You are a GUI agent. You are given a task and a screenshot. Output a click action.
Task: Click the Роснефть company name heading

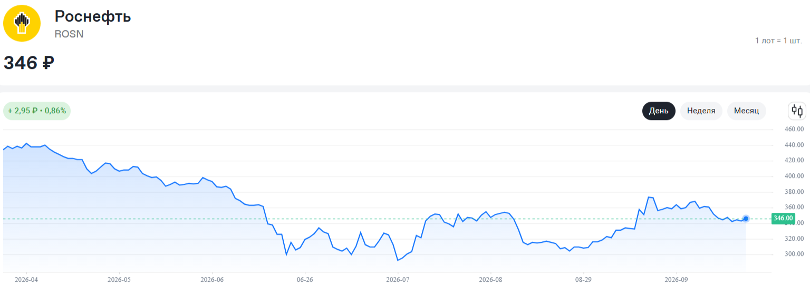[x=93, y=16]
